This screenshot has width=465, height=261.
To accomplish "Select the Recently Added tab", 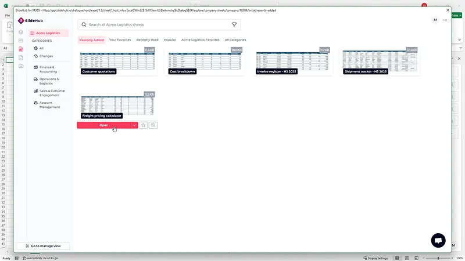I will click(91, 40).
